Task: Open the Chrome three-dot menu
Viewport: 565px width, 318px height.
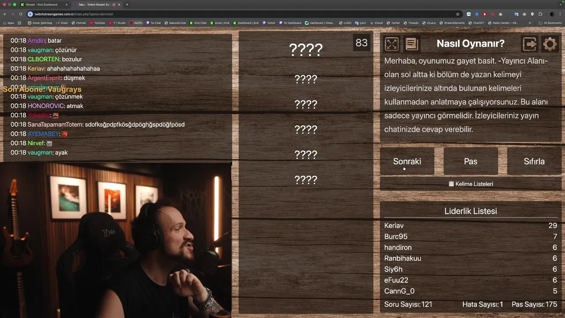Action: pos(560,14)
